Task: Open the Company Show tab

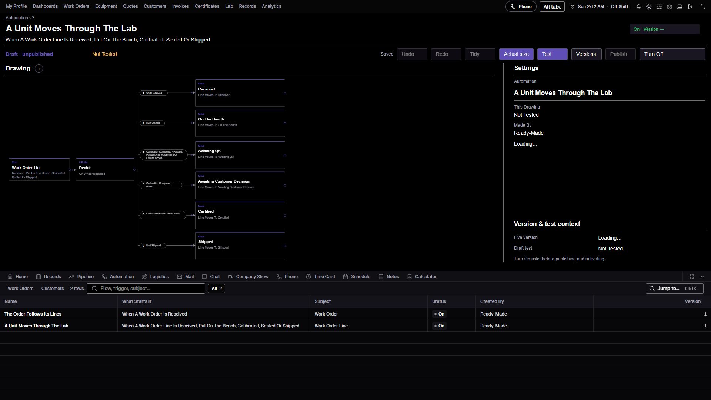Action: pyautogui.click(x=248, y=277)
